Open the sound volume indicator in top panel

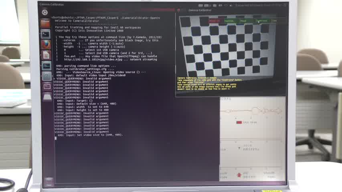(231, 5)
